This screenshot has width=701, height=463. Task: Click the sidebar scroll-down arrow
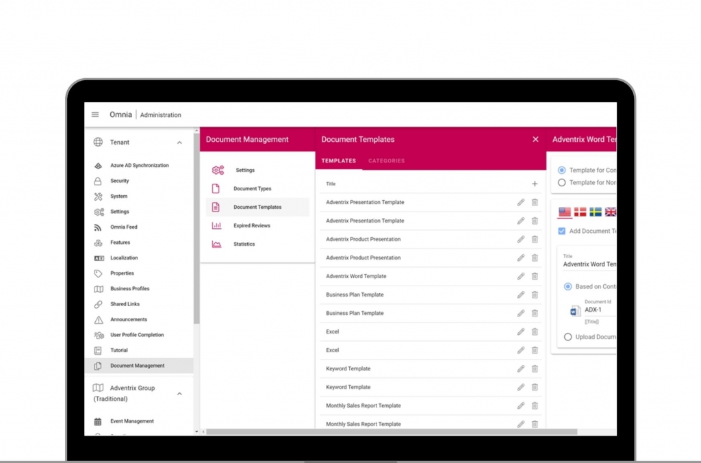tap(196, 431)
